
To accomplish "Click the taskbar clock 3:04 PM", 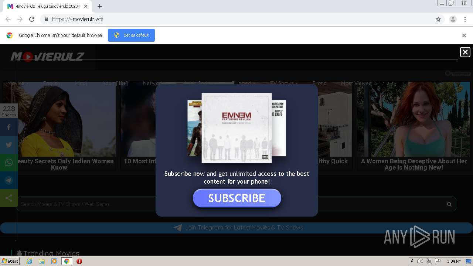I will click(x=454, y=261).
